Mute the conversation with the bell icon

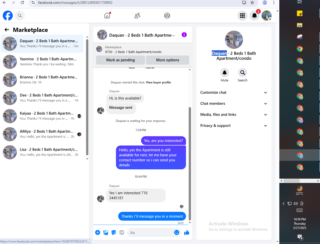click(225, 73)
